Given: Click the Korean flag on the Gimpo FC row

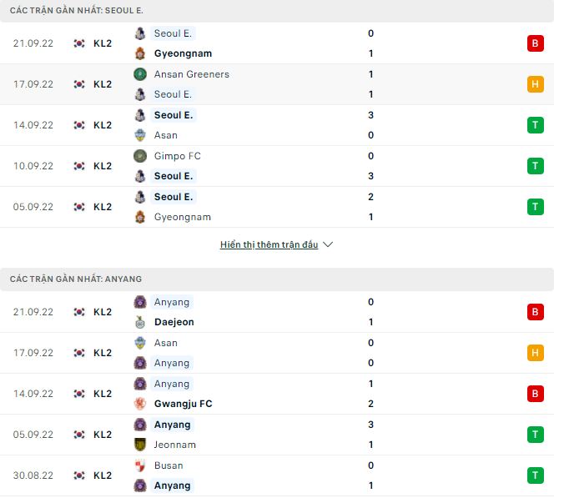Looking at the screenshot, I should click(79, 166).
